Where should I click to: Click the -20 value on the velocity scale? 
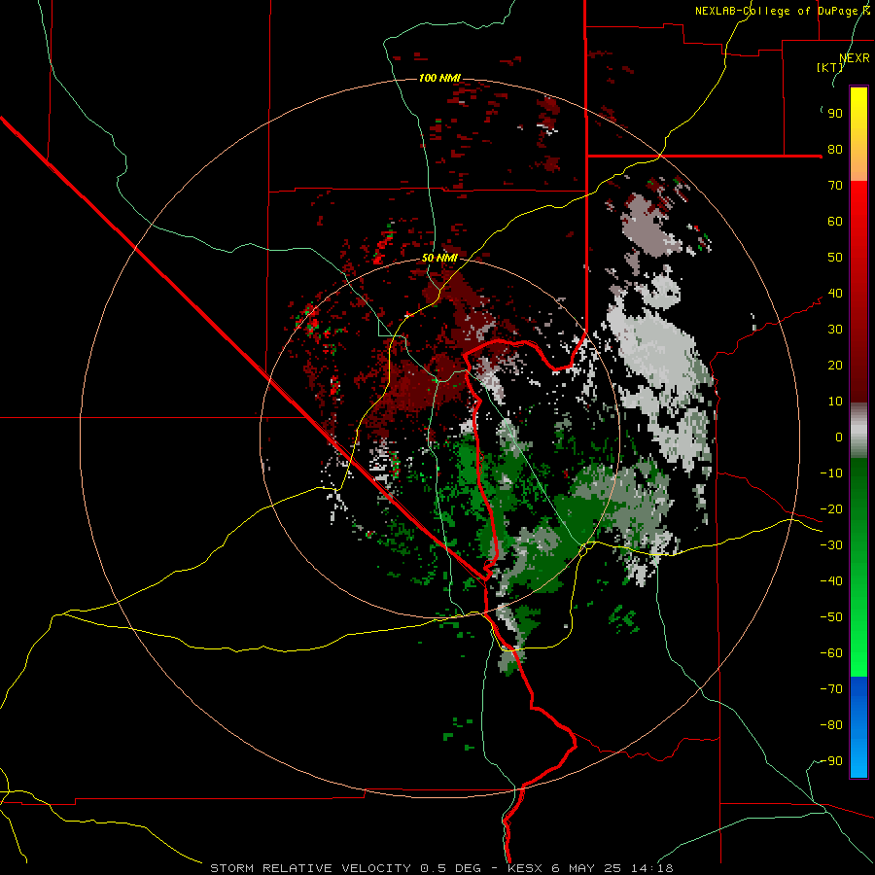tap(831, 509)
